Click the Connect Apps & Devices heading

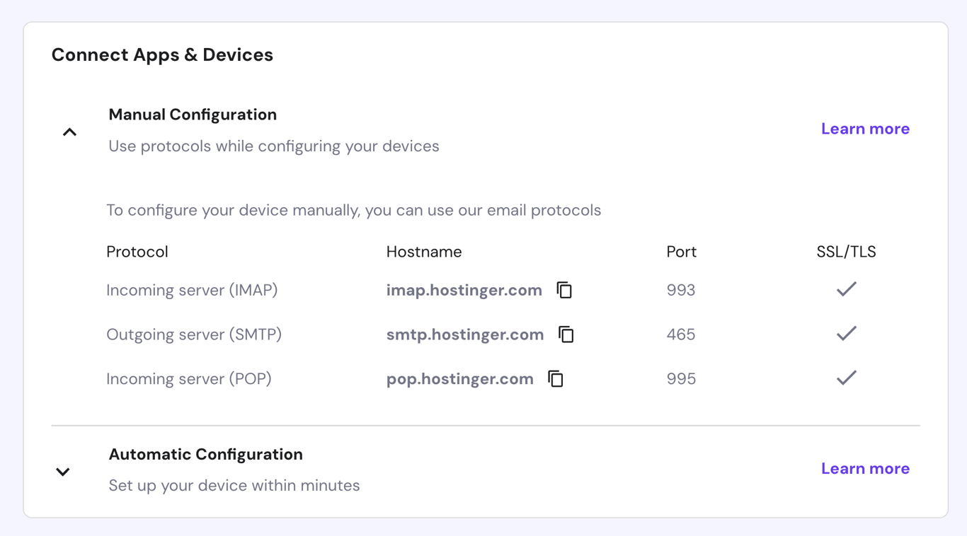162,54
